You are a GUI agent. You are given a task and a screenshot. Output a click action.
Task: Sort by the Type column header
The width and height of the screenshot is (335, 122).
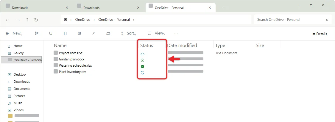click(x=220, y=45)
